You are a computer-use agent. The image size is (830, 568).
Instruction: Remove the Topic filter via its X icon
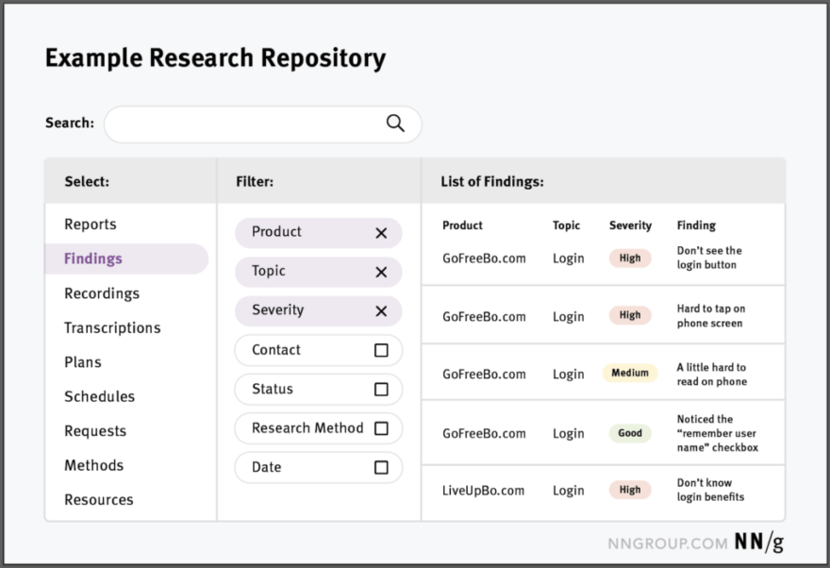(381, 272)
